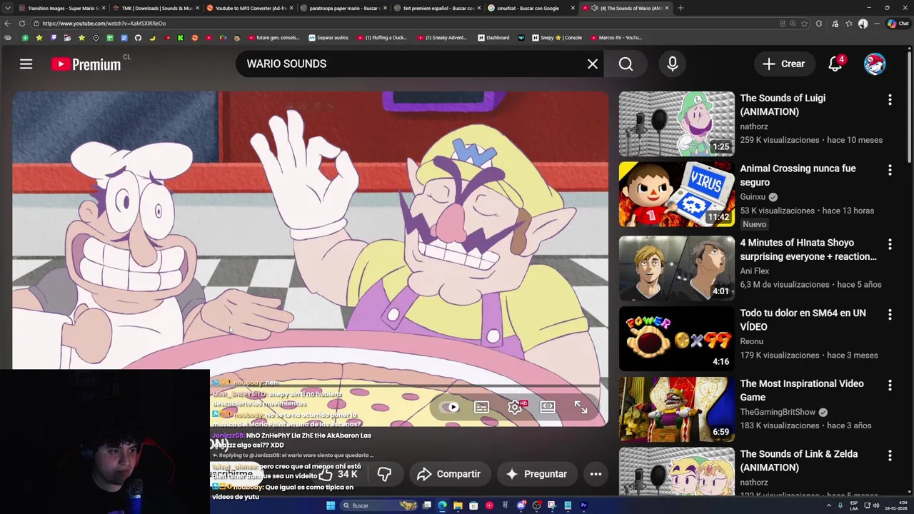Screen dimensions: 914x514
Task: Like the video with 34 K likes
Action: (339, 474)
